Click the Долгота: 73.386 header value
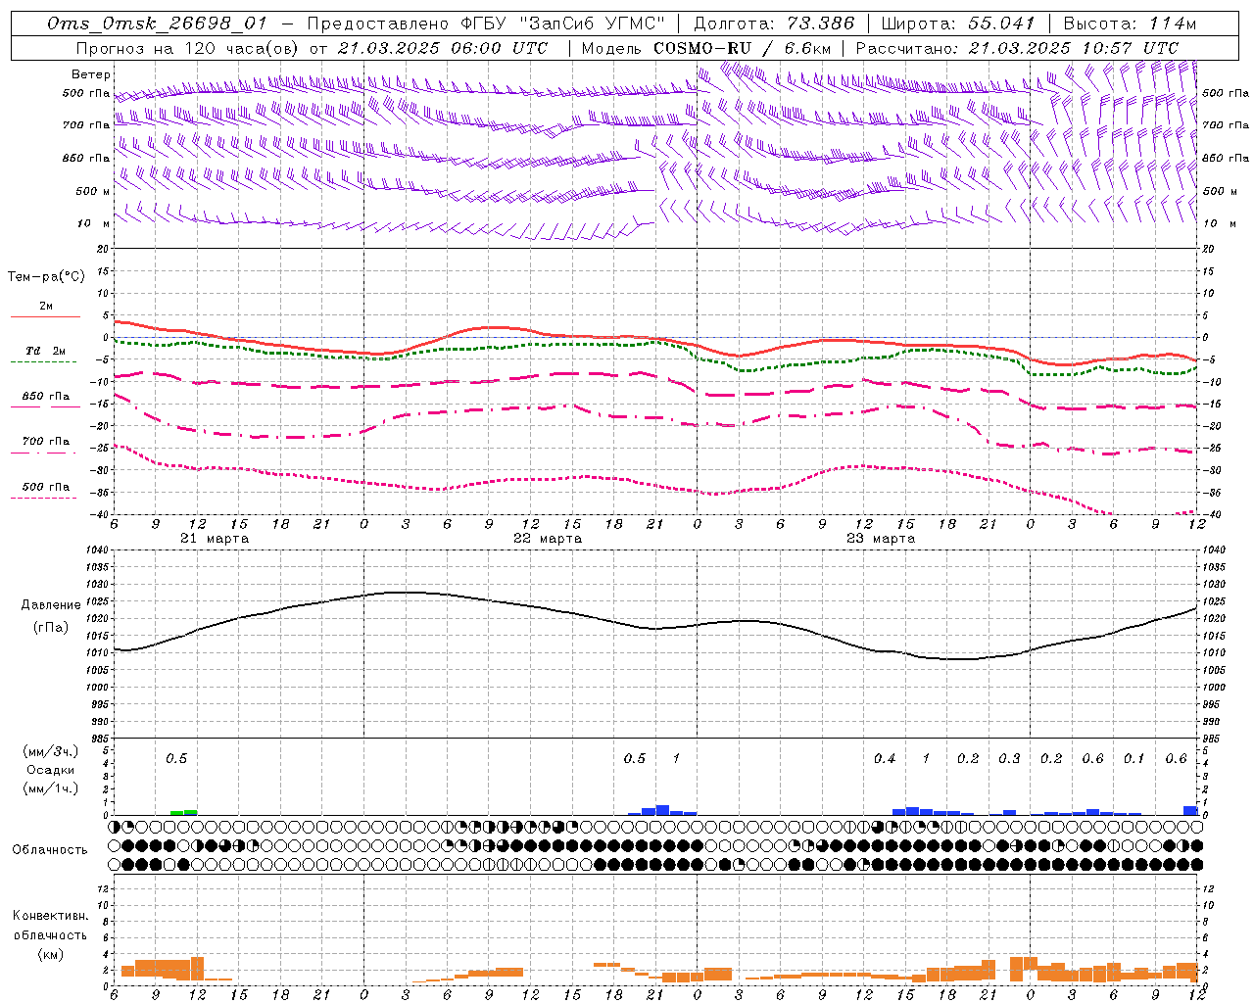Image resolution: width=1254 pixels, height=1003 pixels. [773, 24]
